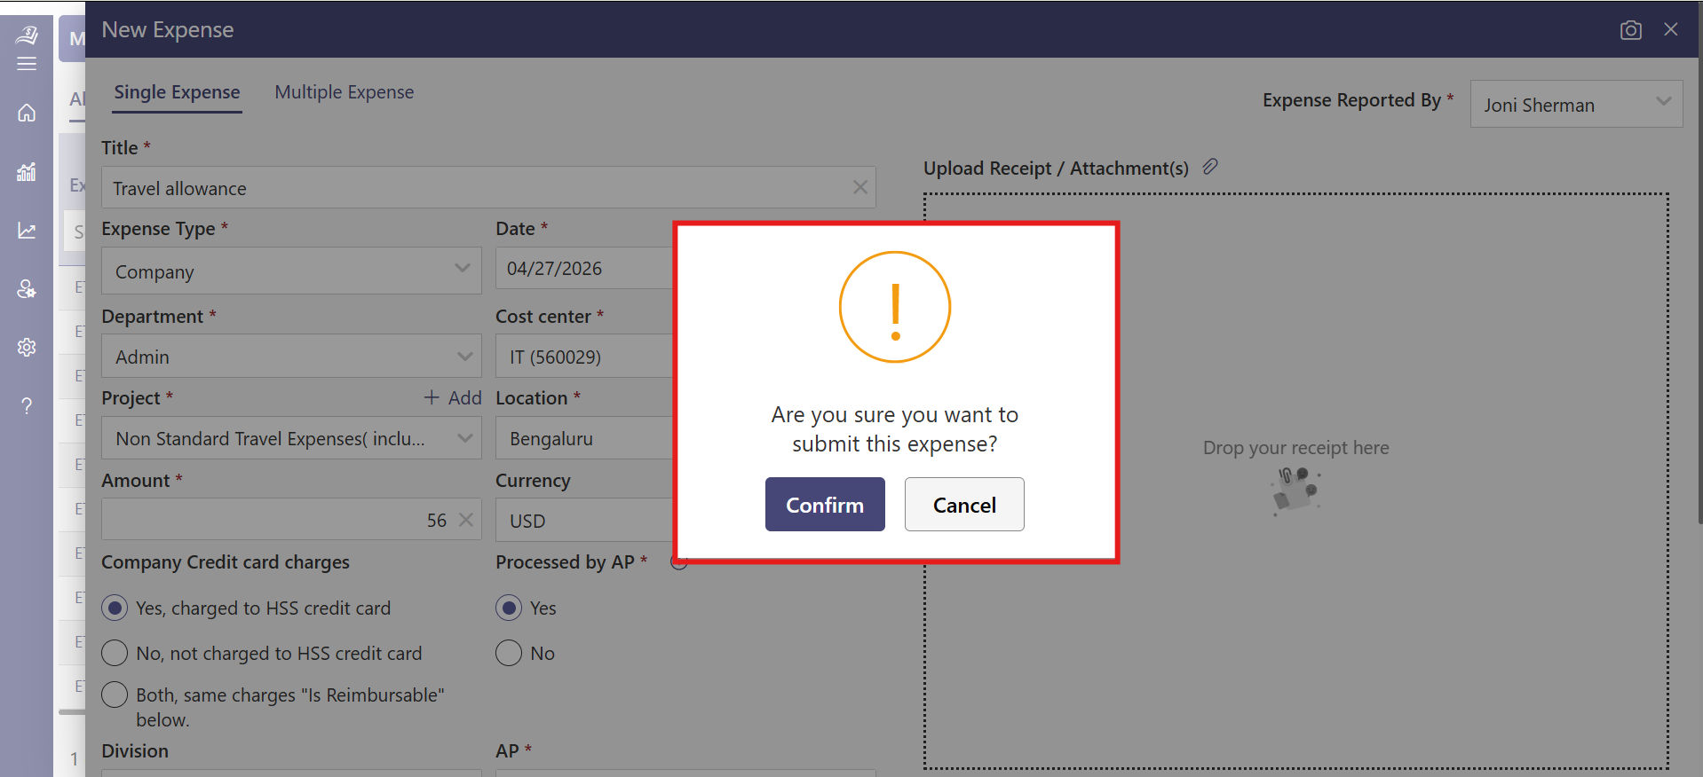Go to the Home icon in sidebar

pyautogui.click(x=27, y=113)
